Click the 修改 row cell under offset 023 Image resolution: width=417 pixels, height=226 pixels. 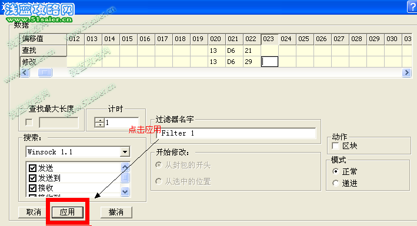(x=269, y=62)
